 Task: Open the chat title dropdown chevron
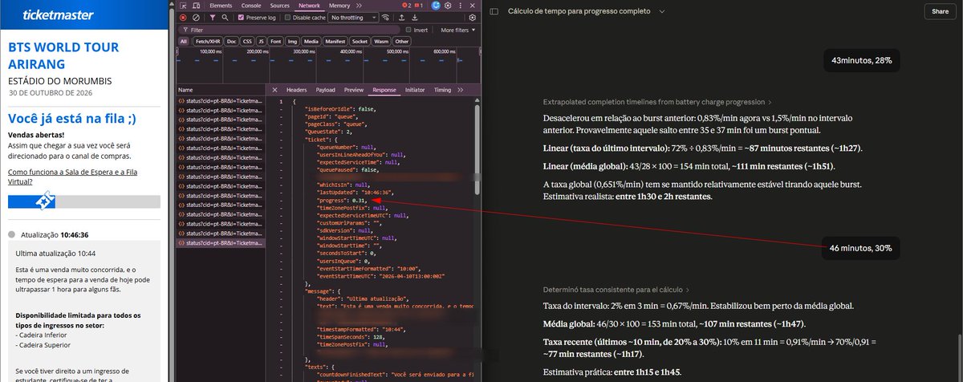tap(662, 11)
